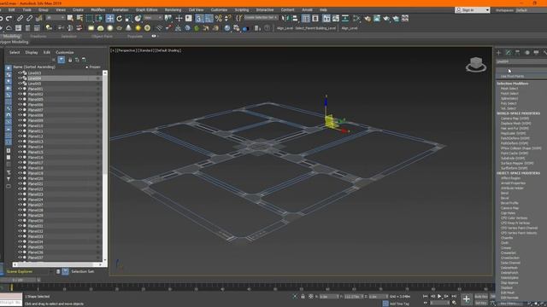Viewport: 547px width, 307px height.
Task: Click Edit Named Selection Sets icon
Action: point(239,18)
